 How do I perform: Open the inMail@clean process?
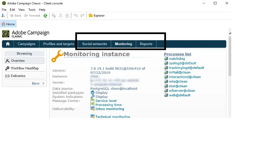click(x=180, y=72)
